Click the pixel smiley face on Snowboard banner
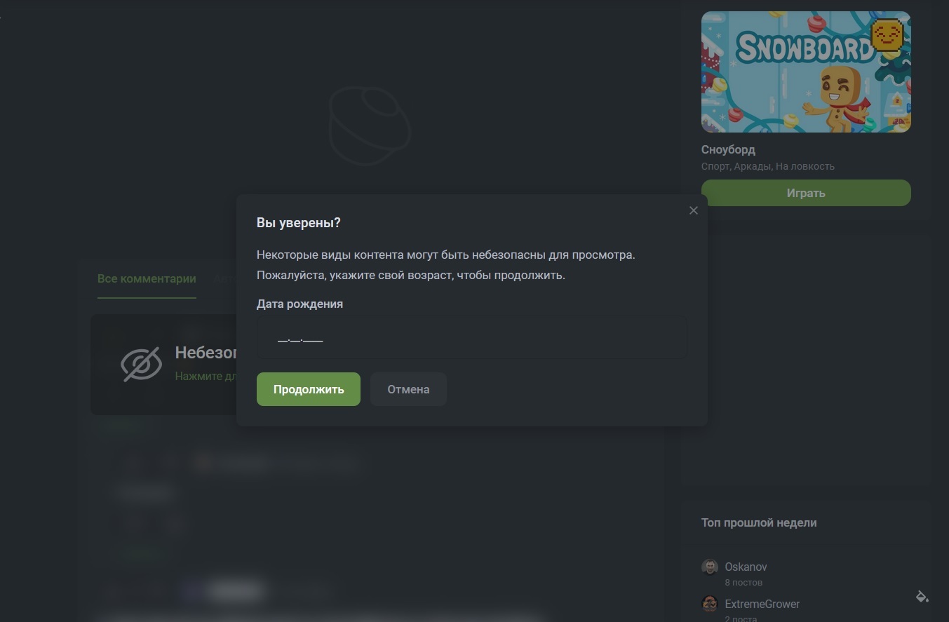The height and width of the screenshot is (622, 949). point(887,35)
